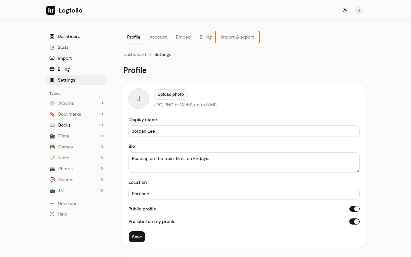This screenshot has width=411, height=257.
Task: Click the Quotes speech bubble icon
Action: pyautogui.click(x=52, y=180)
